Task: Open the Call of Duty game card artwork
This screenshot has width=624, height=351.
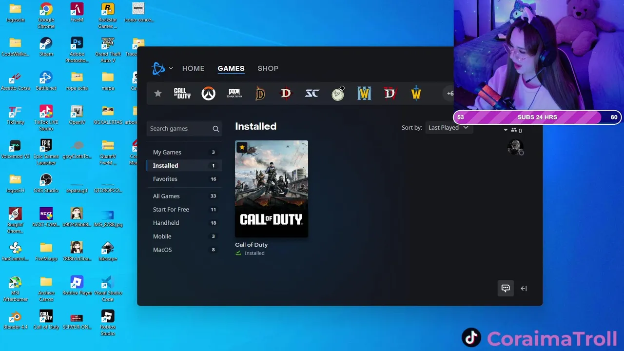Action: pyautogui.click(x=272, y=189)
